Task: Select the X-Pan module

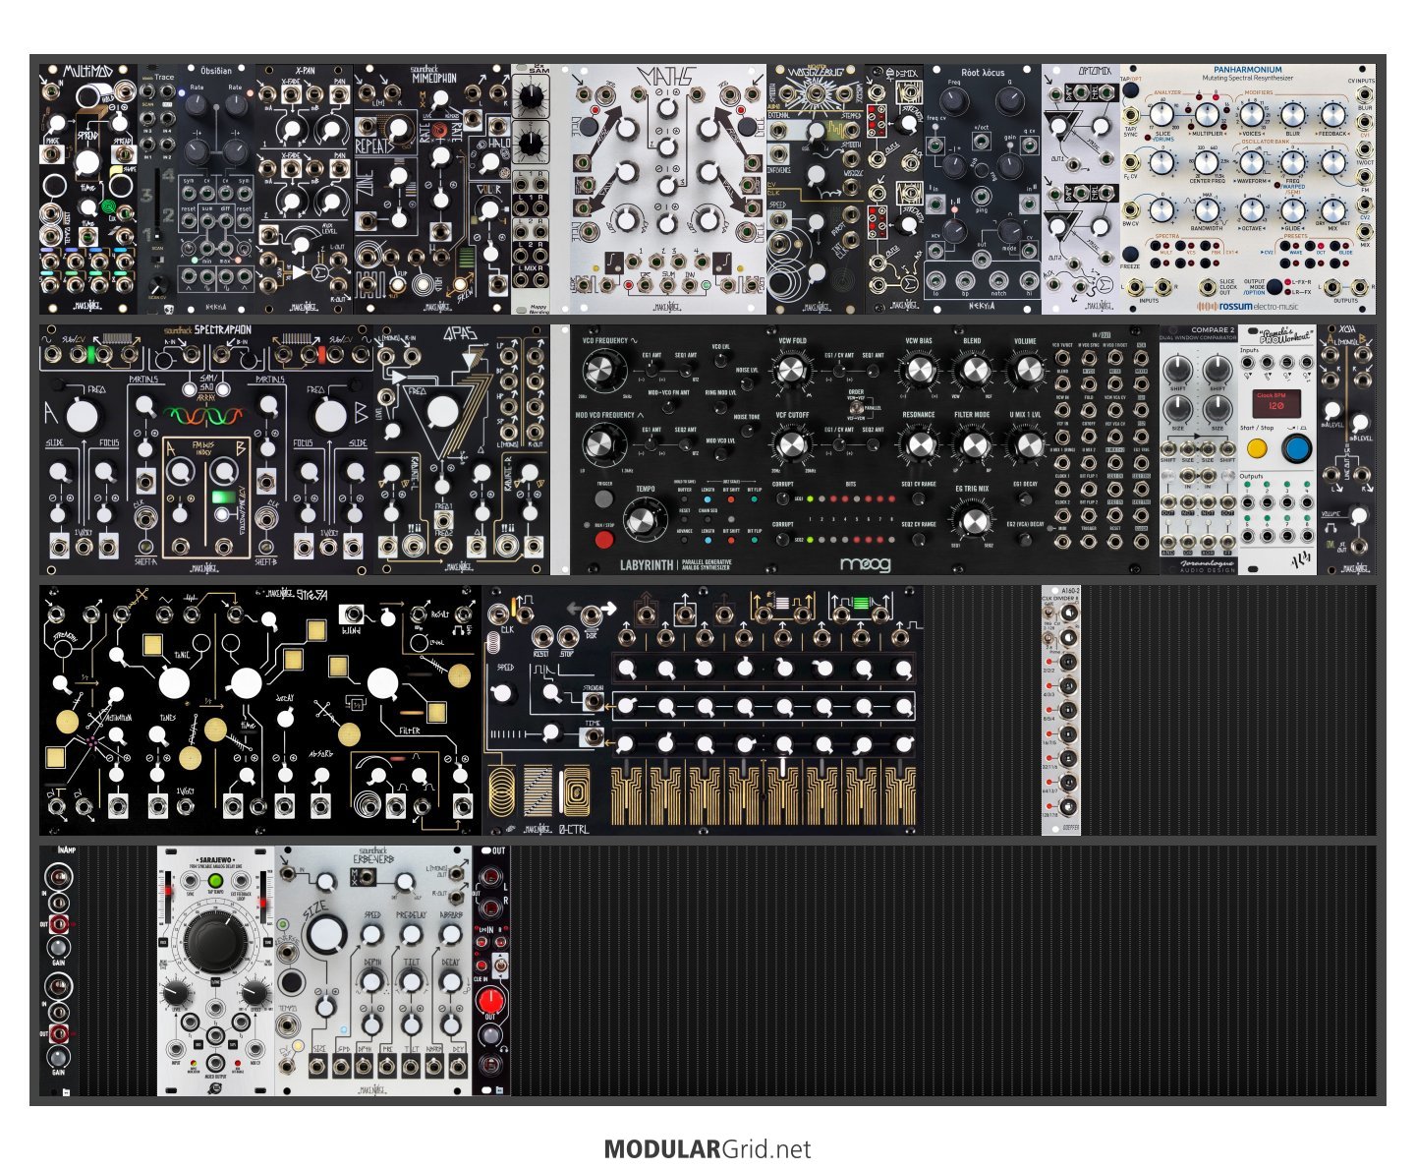Action: pyautogui.click(x=305, y=190)
